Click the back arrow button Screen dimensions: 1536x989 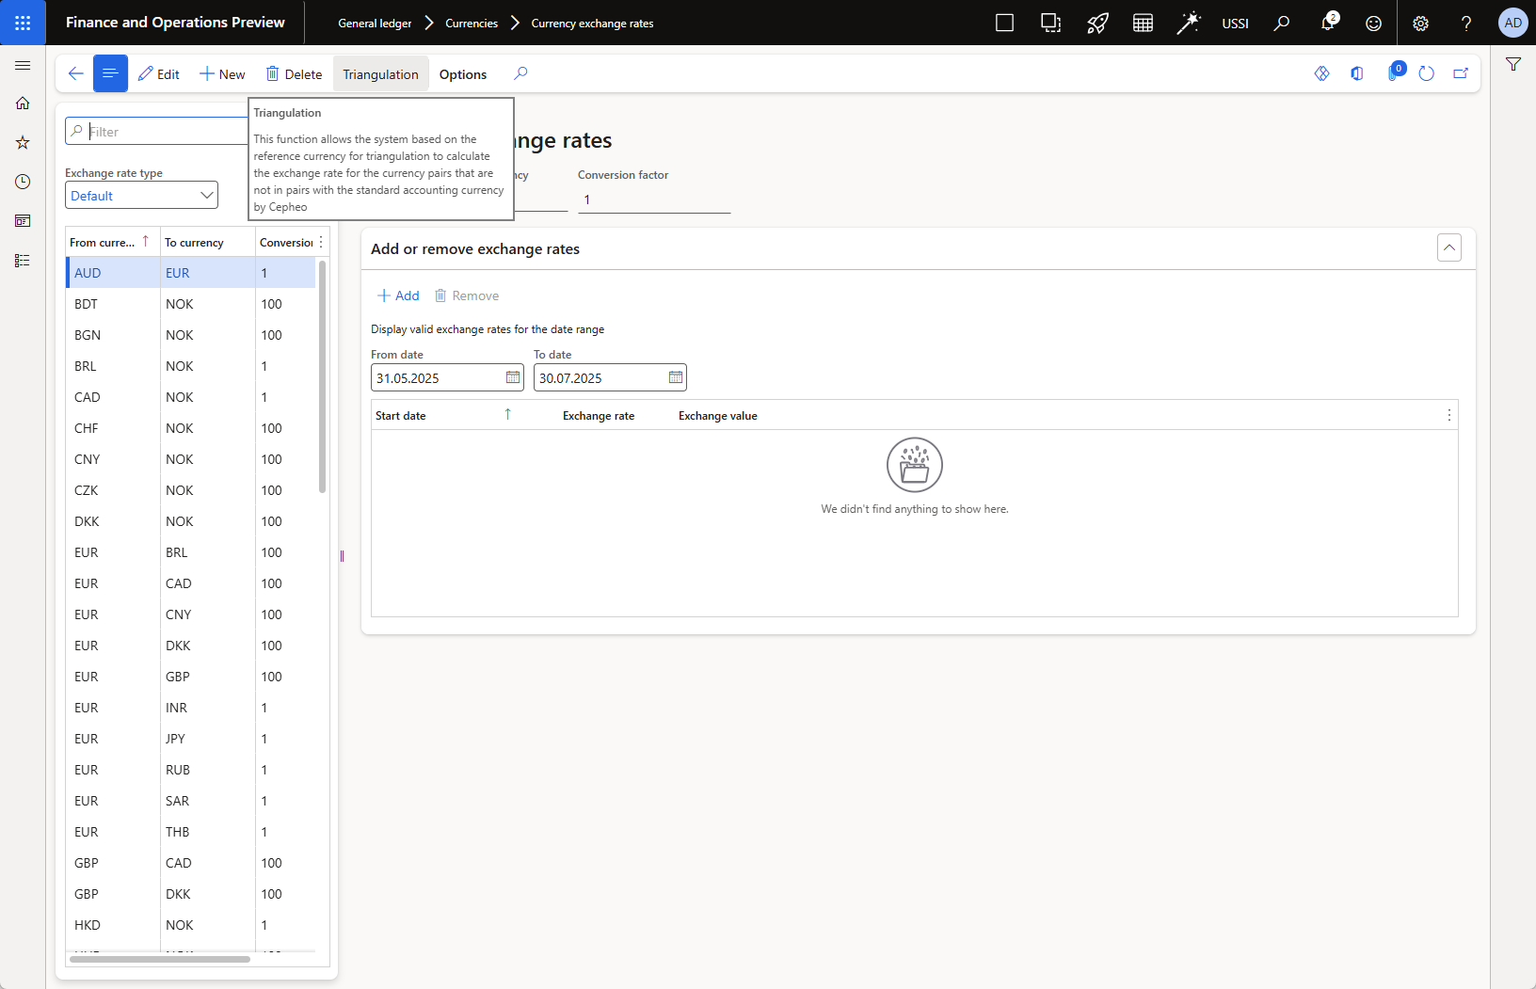click(x=76, y=73)
